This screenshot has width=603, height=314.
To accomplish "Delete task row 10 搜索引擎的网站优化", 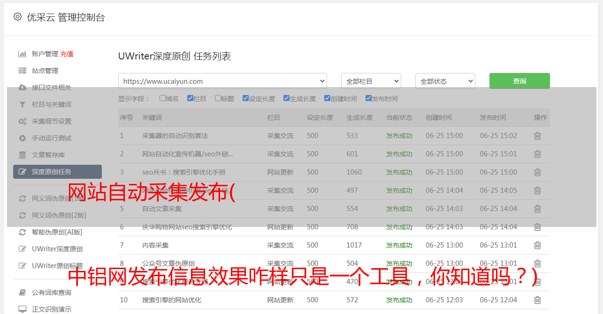I will 538,300.
